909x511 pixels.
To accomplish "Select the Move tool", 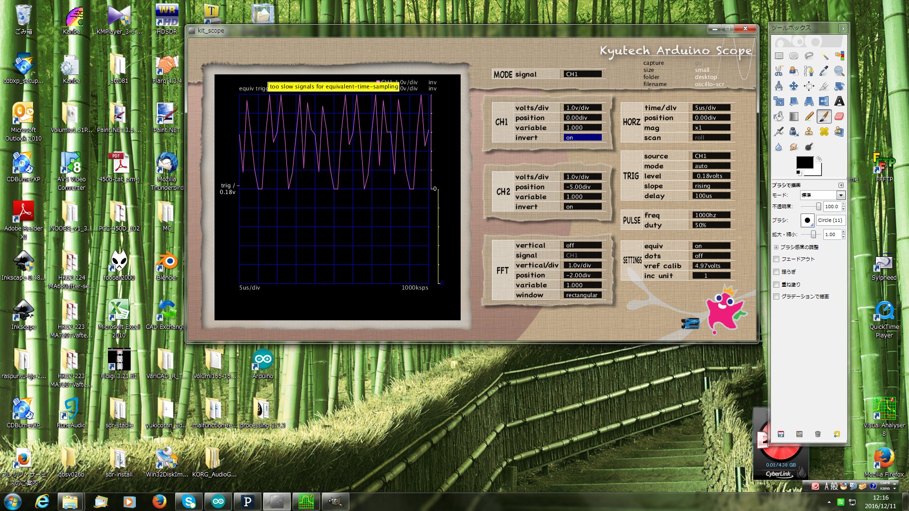I will pyautogui.click(x=794, y=86).
